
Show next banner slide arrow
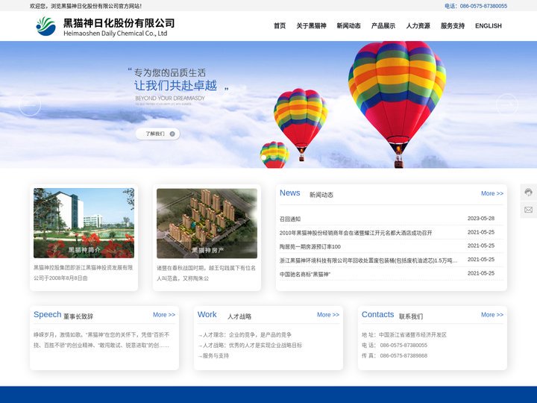click(x=507, y=105)
